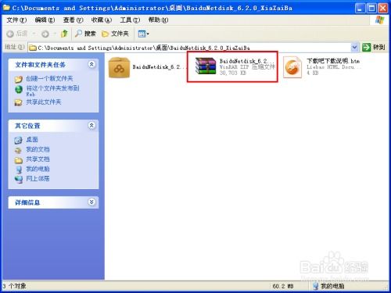391x293 pixels.
Task: Click the Forward arrow toolbar button
Action: (45, 34)
